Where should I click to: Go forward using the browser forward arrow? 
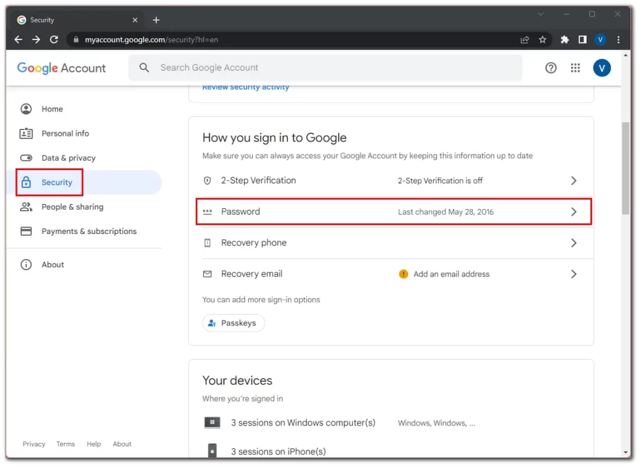(36, 39)
